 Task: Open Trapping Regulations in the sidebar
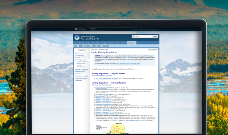[x=82, y=62]
